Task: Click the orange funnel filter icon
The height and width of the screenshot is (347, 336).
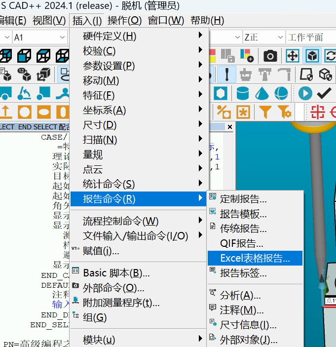Action: (x=265, y=112)
